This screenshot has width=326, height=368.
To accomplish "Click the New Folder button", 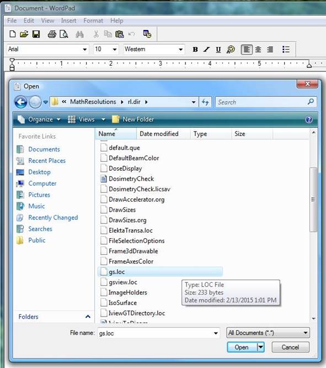I will [133, 119].
